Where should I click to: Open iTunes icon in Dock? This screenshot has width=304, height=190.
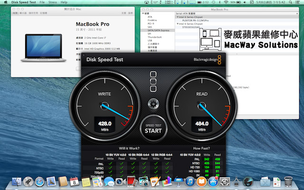coord(190,182)
